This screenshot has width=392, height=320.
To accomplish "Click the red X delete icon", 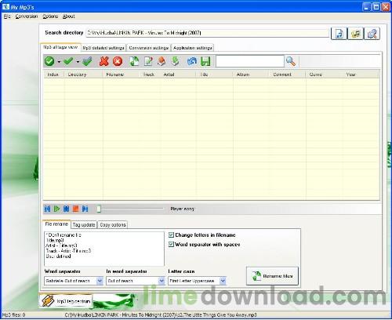I will point(103,61).
